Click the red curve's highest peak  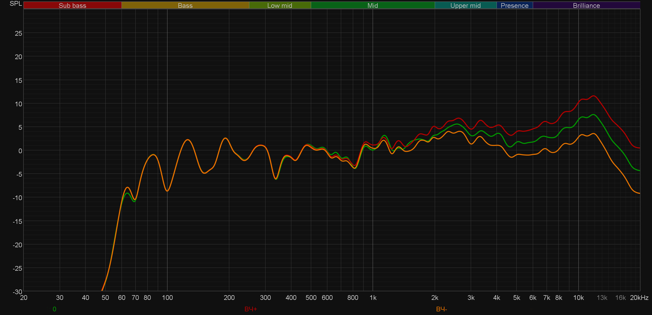click(x=594, y=96)
